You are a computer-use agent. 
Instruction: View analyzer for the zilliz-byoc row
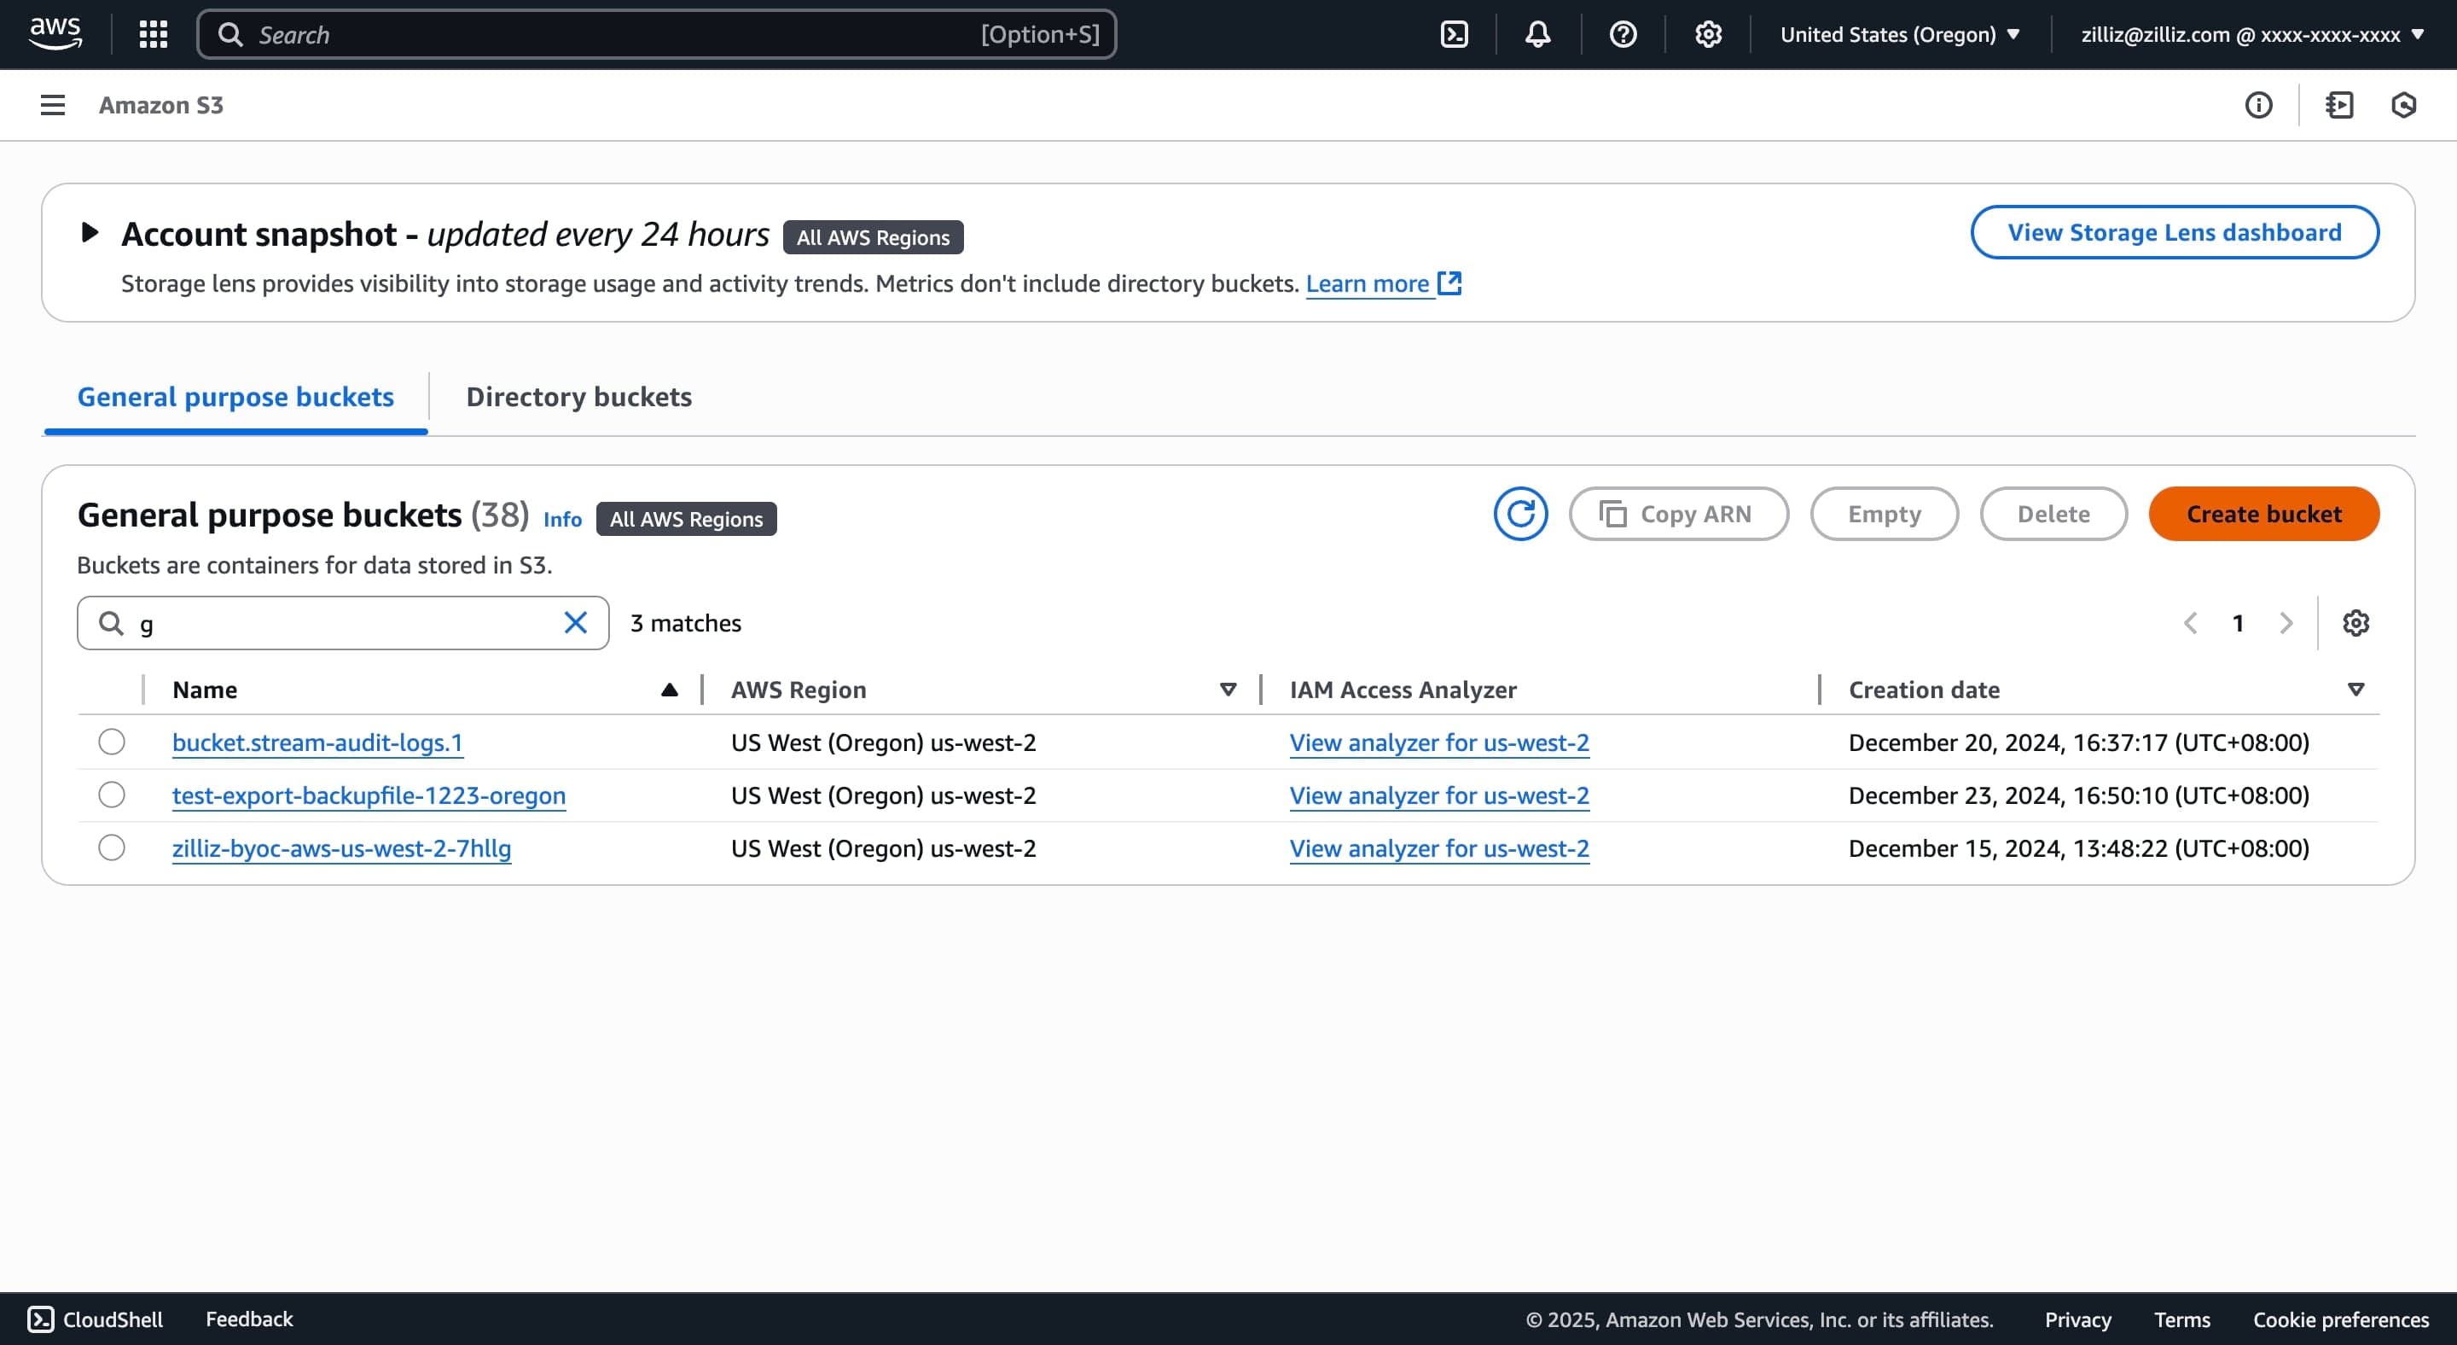[x=1439, y=848]
